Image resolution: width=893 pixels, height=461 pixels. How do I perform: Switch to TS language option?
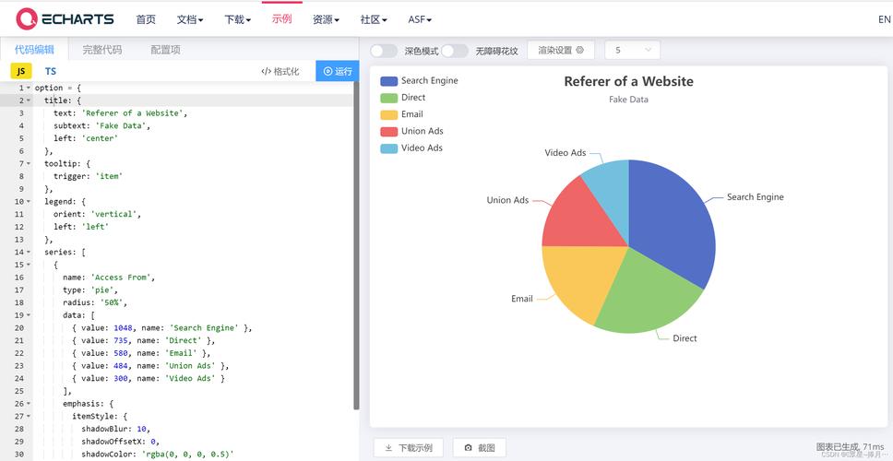(x=50, y=71)
